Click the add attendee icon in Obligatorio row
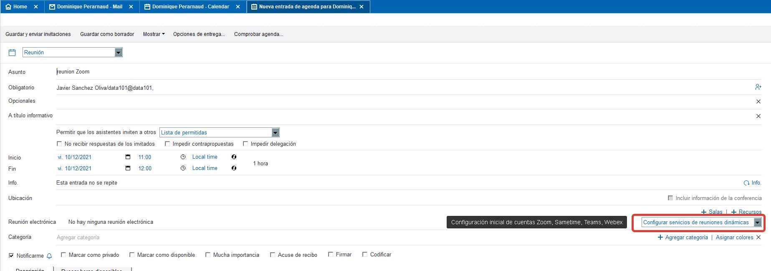Image resolution: width=771 pixels, height=271 pixels. [x=758, y=87]
